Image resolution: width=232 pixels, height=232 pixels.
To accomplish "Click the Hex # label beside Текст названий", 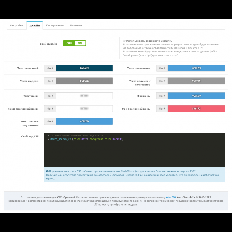I will coord(50,68).
